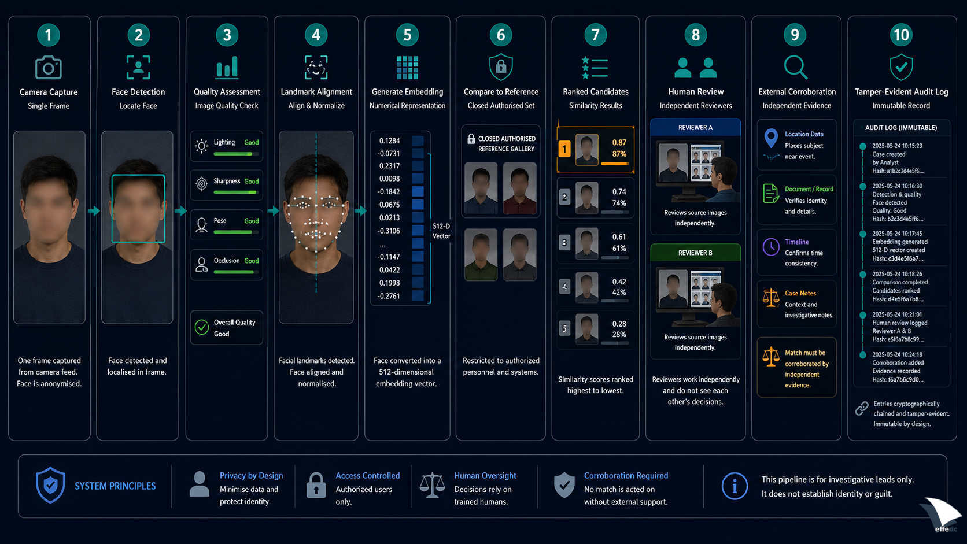This screenshot has height=544, width=967.
Task: Click the Overall Quality green checkmark icon
Action: click(x=202, y=327)
